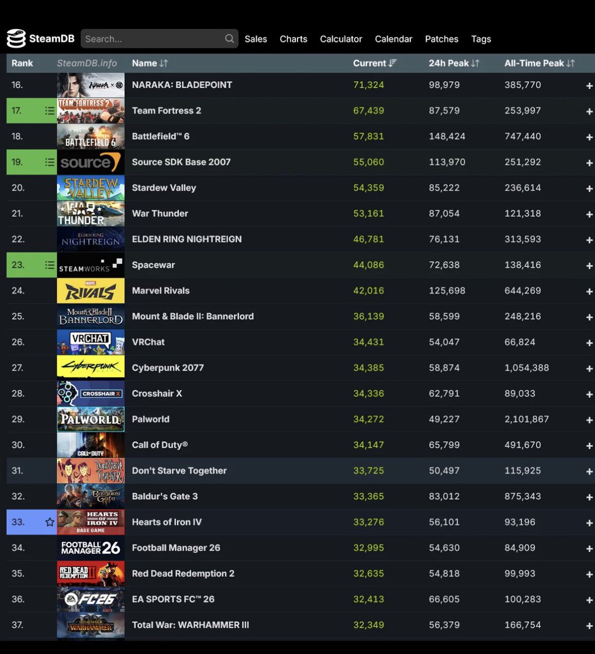Sort by 24h Peak column
The width and height of the screenshot is (595, 654).
click(x=454, y=63)
